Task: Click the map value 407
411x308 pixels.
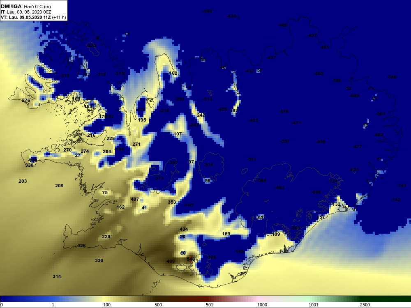Action: click(135, 199)
